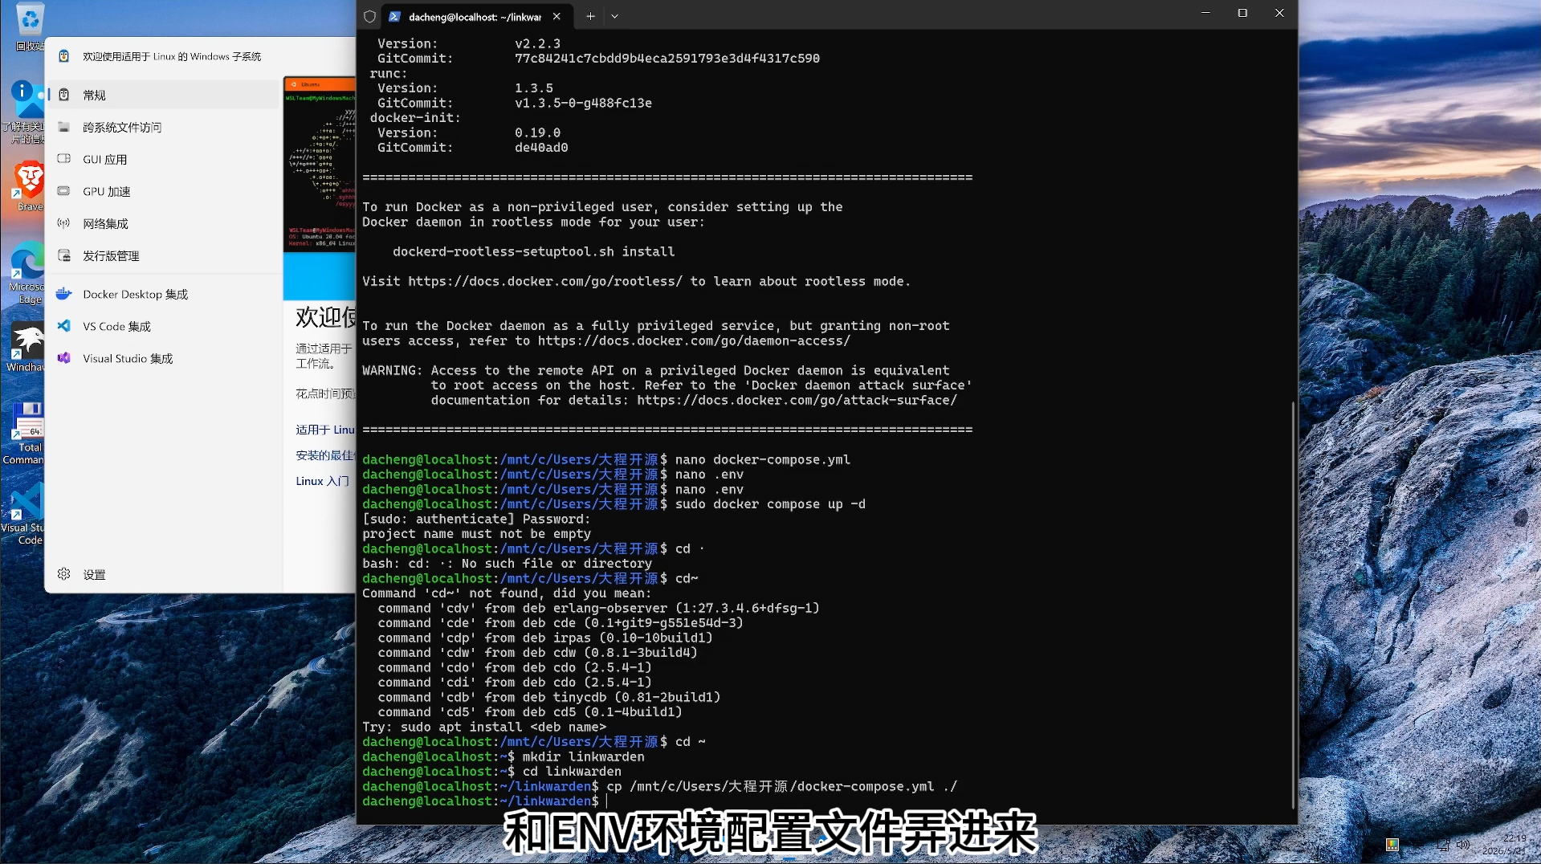This screenshot has width=1541, height=864.
Task: Minimize the terminal window
Action: [1205, 13]
